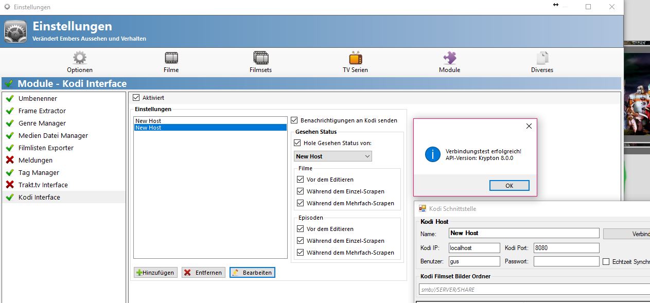Click the Filmset Bilder Ordner path field
This screenshot has height=303, width=650.
click(534, 290)
